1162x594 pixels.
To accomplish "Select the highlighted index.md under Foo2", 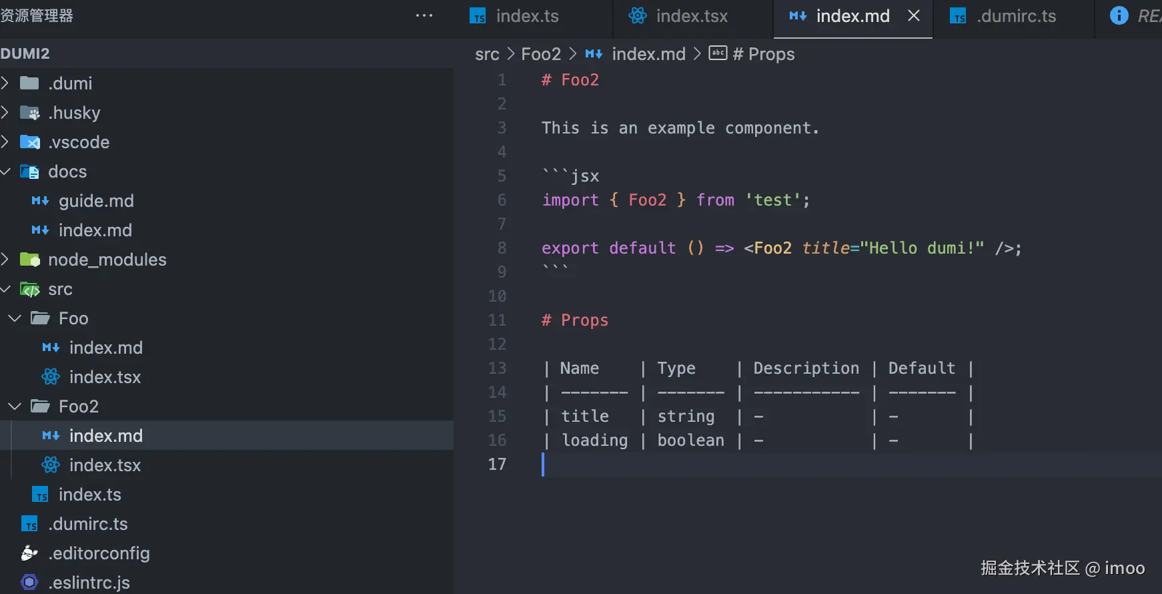I will pos(227,435).
